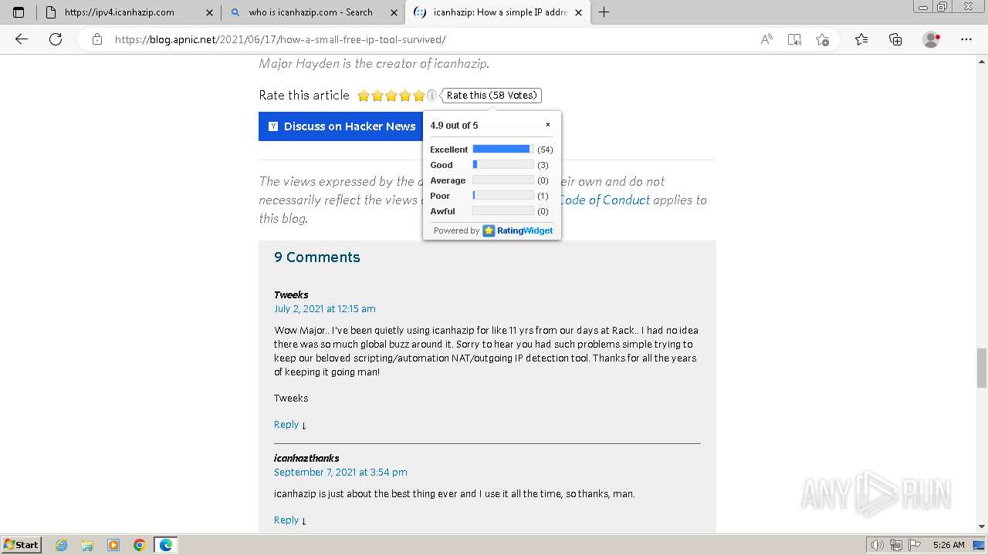Open File Explorer from taskbar

click(x=87, y=545)
